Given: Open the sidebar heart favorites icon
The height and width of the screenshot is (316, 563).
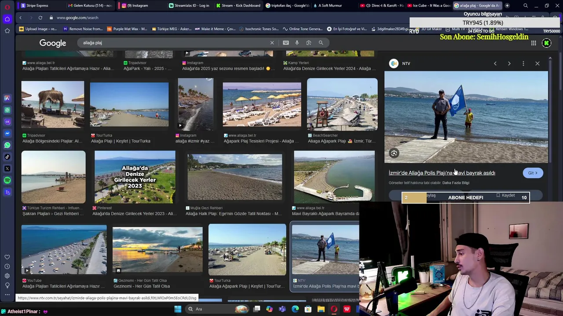Looking at the screenshot, I should pos(7,257).
